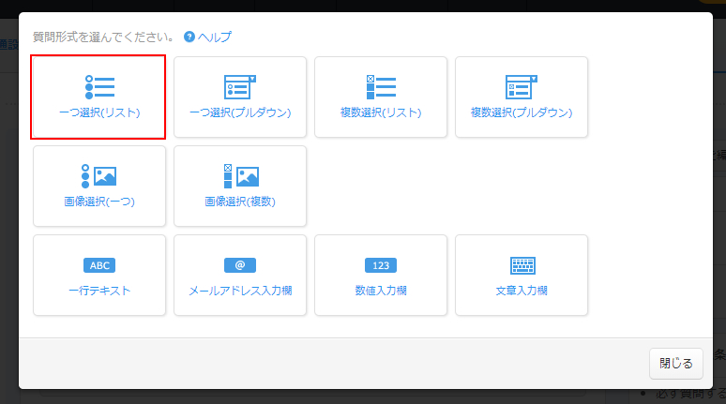Screen dimensions: 726x404
Task: Open the ヘルプ link
Action: point(214,37)
